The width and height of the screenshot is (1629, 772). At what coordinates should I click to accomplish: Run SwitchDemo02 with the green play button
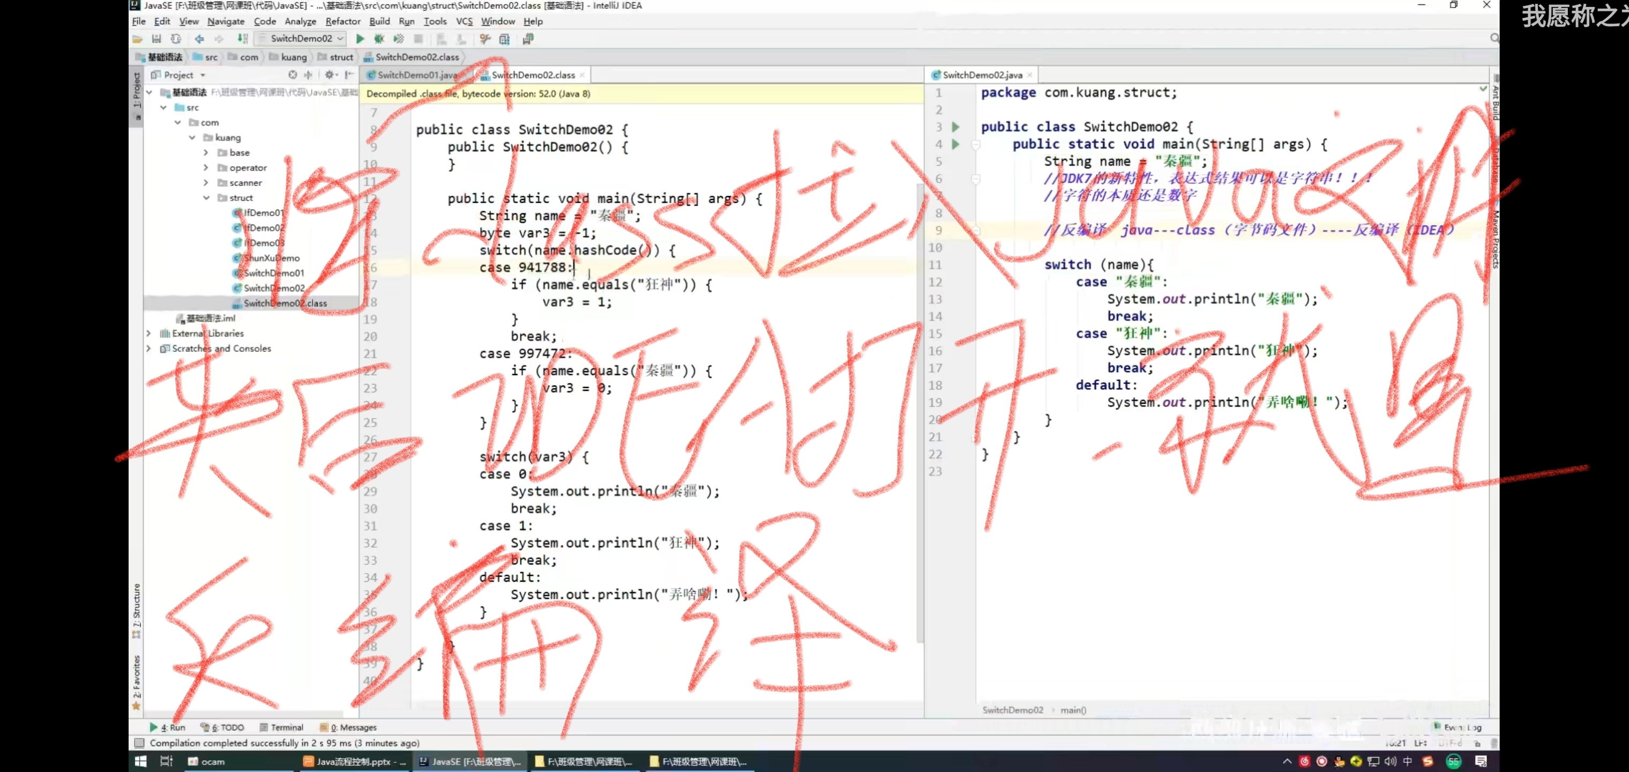tap(360, 39)
